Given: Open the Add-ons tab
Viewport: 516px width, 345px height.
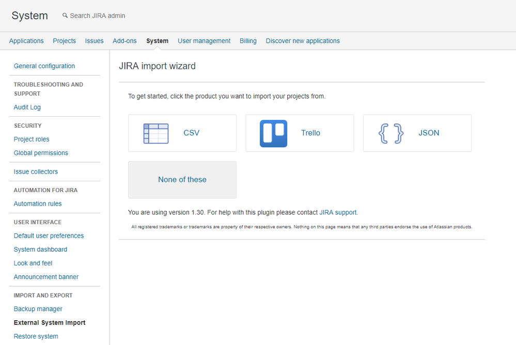Looking at the screenshot, I should (124, 41).
